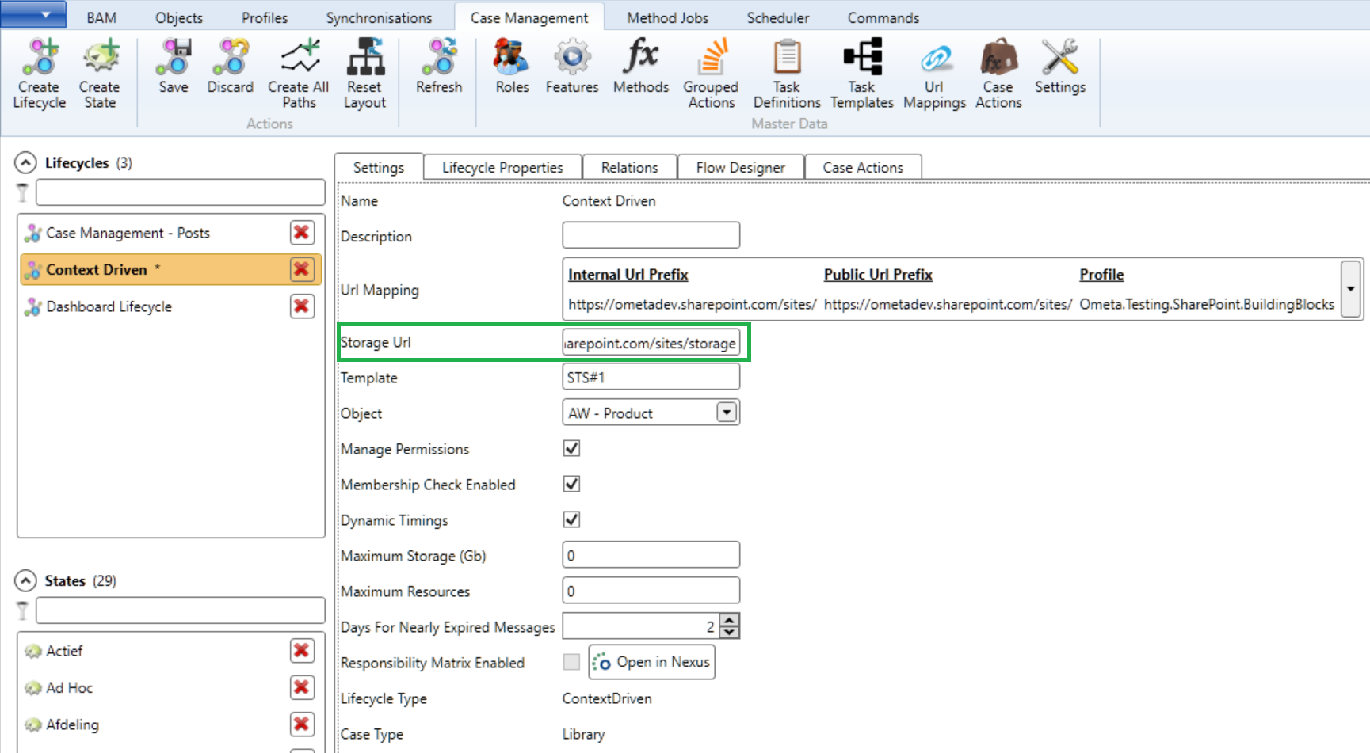
Task: Select Case Management - Posts lifecycle
Action: pos(128,233)
